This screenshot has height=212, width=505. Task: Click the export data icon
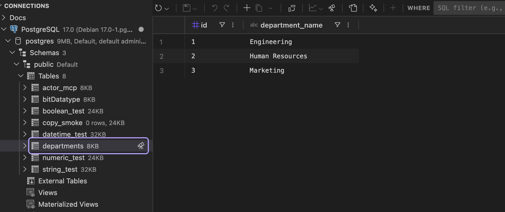353,8
